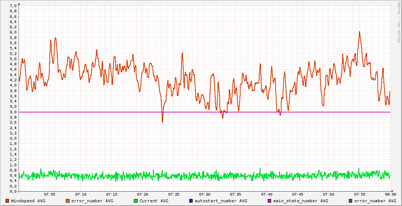402x206 pixels.
Task: Click the highest windspeed peak near 07:55
Action: pos(359,32)
